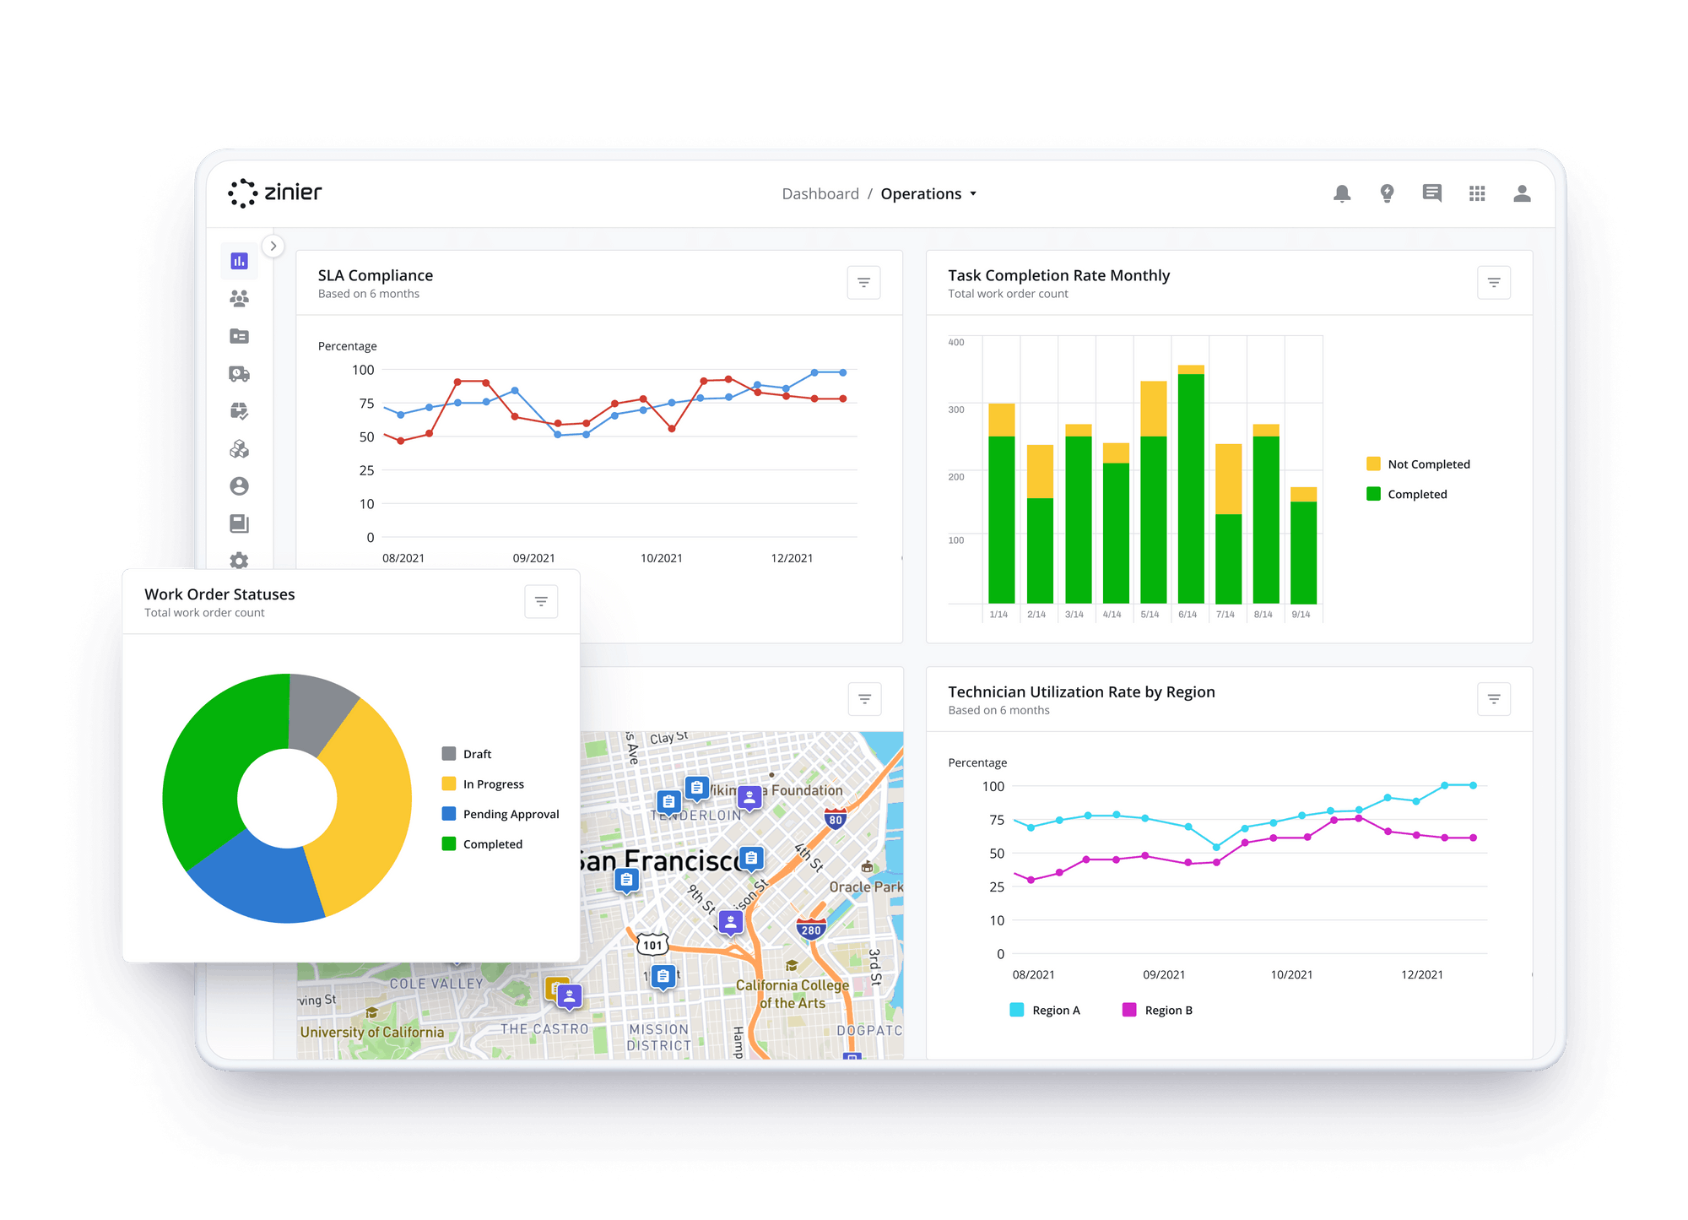
Task: Click the feedback chat icon in header
Action: pyautogui.click(x=1431, y=193)
